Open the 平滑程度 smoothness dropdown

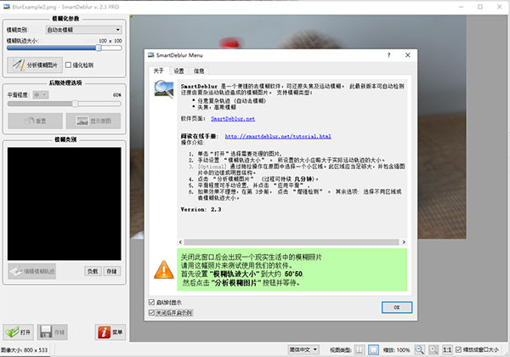(x=41, y=95)
